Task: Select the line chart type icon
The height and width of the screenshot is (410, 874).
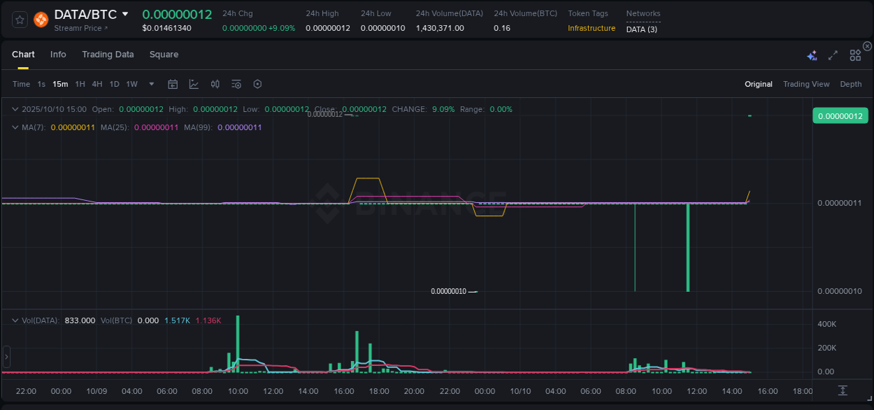Action: pyautogui.click(x=194, y=83)
